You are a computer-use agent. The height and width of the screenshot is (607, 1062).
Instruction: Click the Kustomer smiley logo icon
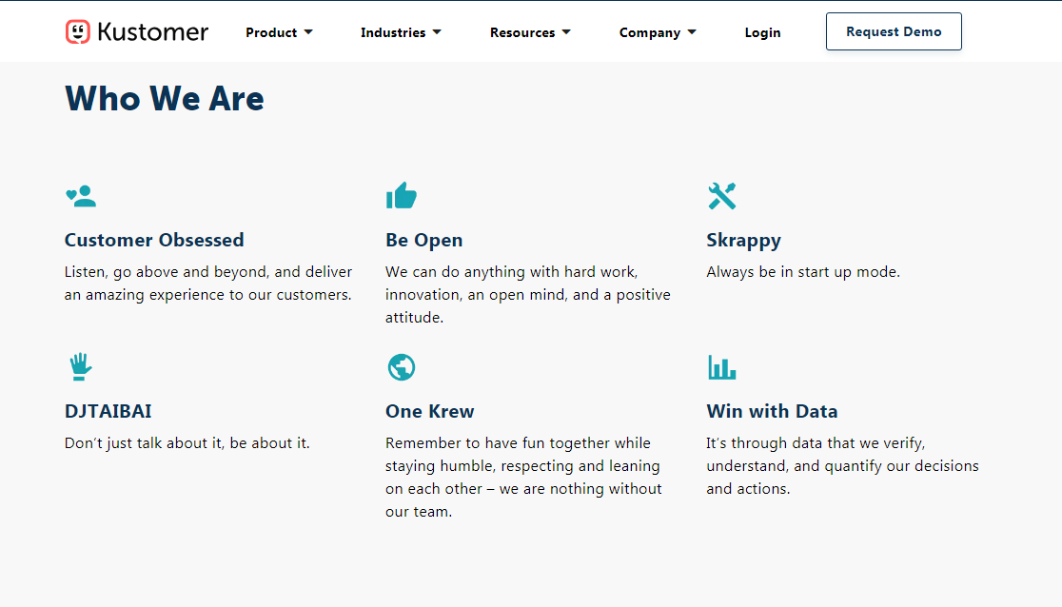pyautogui.click(x=78, y=32)
